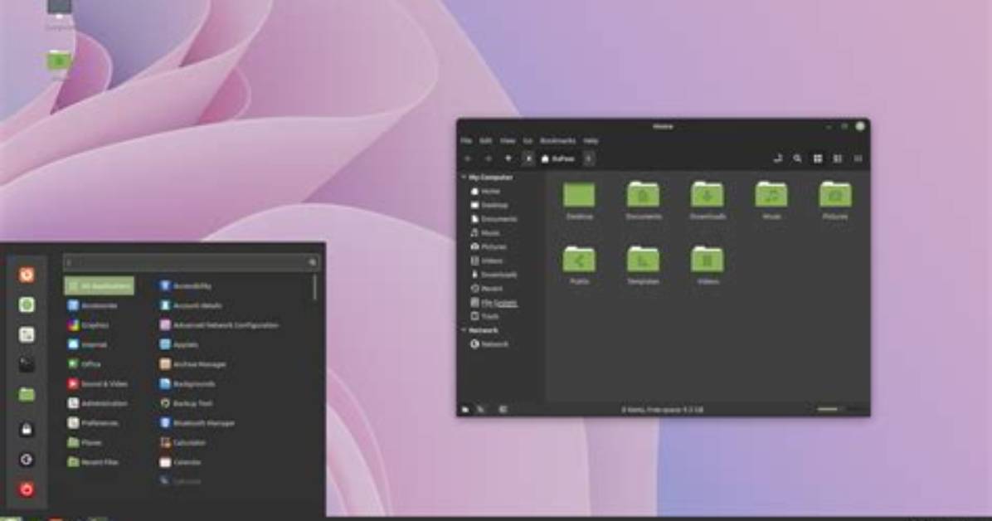Switch to icon view in file manager

point(818,159)
